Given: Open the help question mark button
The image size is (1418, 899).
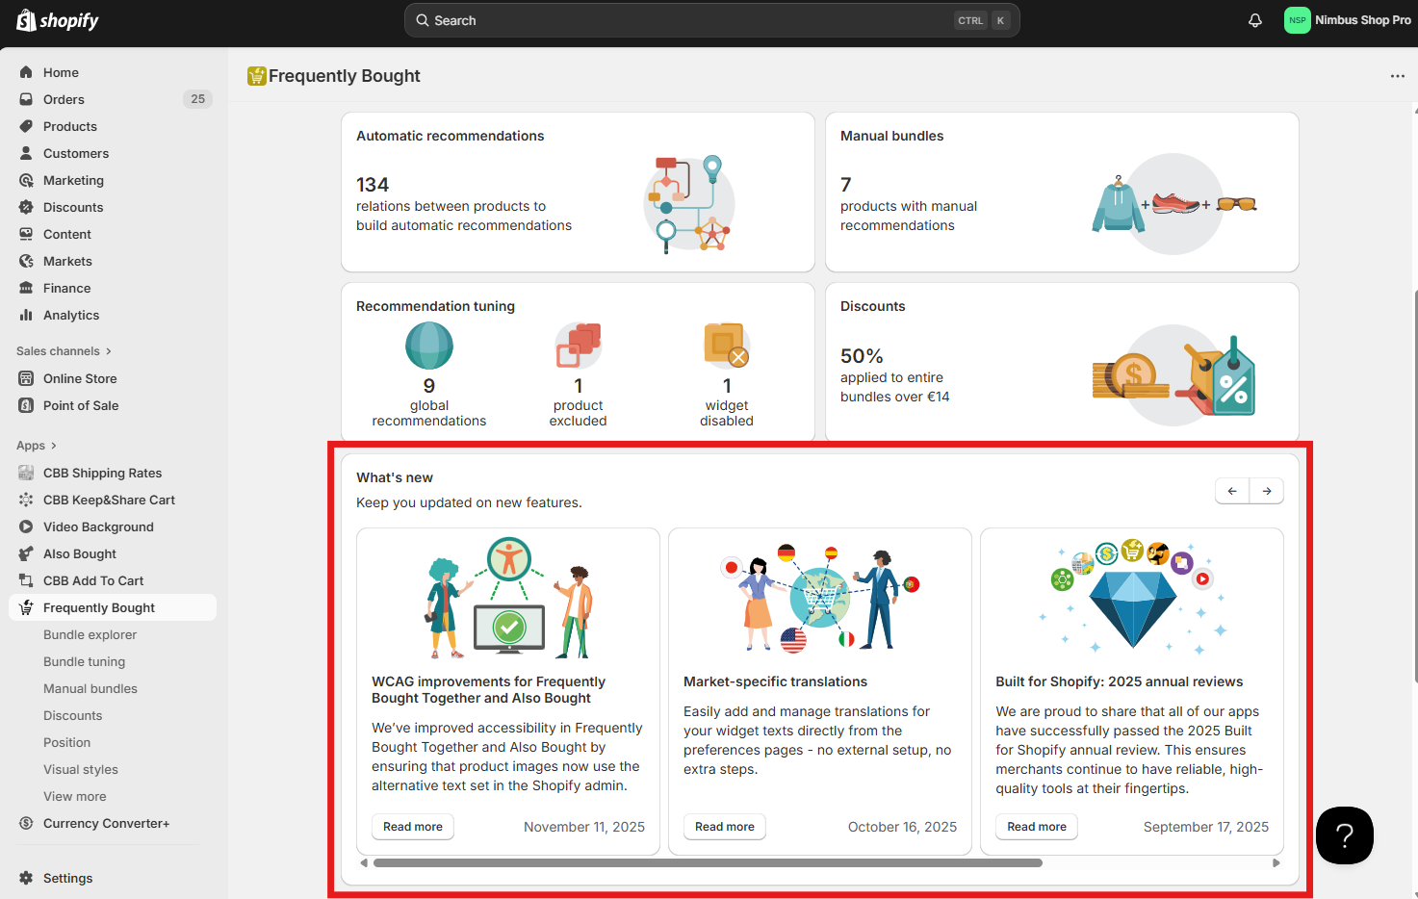Looking at the screenshot, I should pyautogui.click(x=1344, y=835).
